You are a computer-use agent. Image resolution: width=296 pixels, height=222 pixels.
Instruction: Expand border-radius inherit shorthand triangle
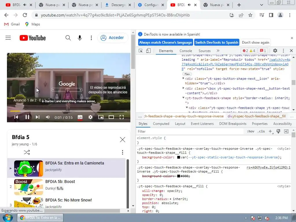[171, 199]
